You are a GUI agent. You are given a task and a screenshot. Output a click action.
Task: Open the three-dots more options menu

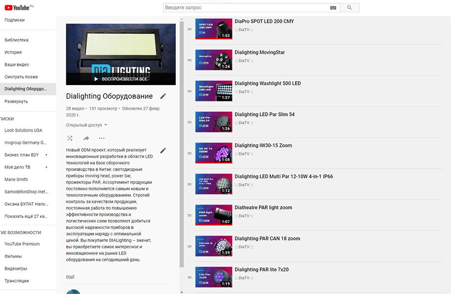(x=101, y=139)
